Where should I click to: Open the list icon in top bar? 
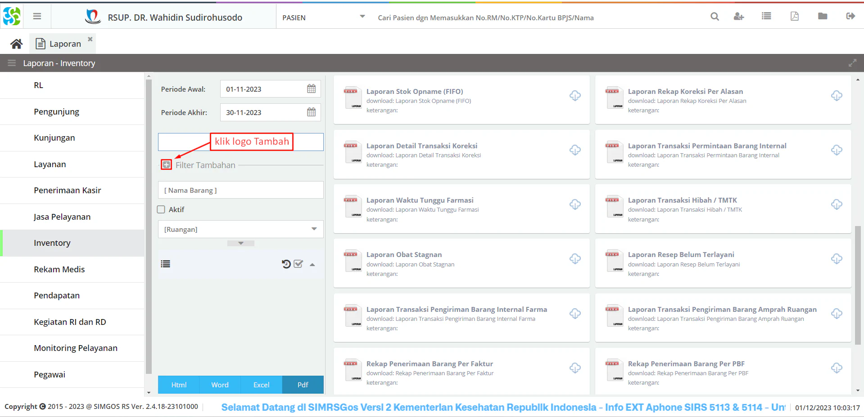coord(766,16)
